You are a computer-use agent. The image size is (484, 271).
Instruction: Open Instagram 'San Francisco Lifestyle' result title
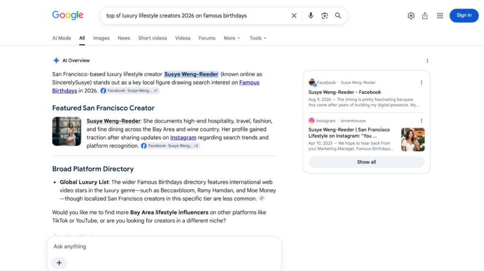[x=349, y=132]
